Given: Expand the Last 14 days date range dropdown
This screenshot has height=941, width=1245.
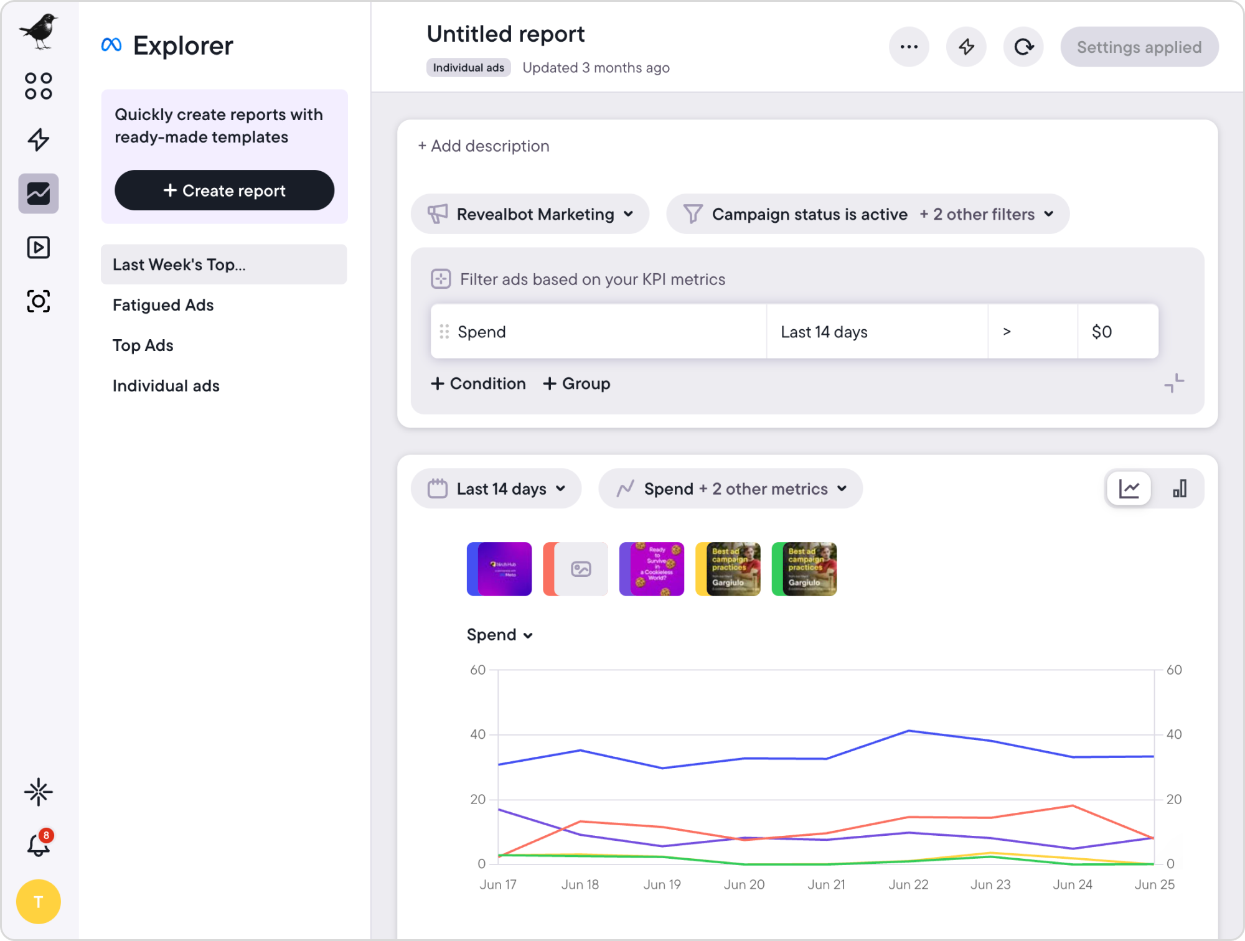Looking at the screenshot, I should (x=496, y=489).
